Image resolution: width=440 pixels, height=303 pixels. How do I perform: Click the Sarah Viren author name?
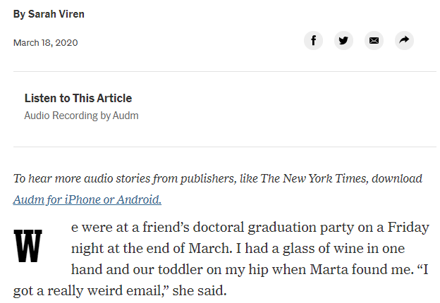[56, 14]
